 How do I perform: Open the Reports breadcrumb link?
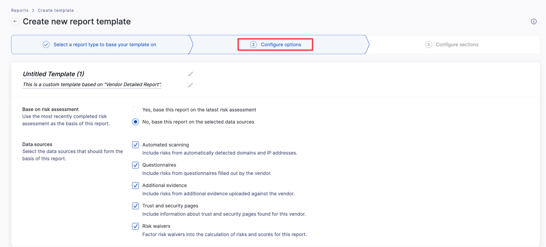point(19,10)
